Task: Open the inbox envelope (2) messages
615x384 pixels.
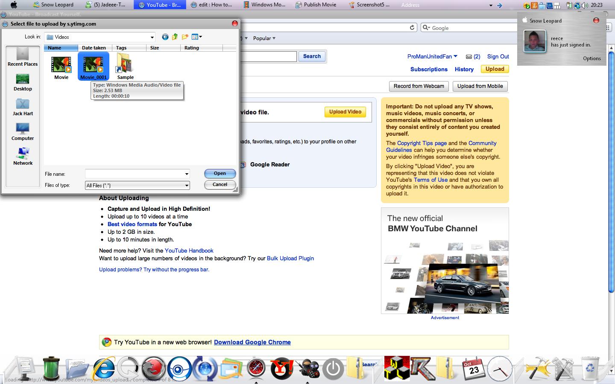Action: pos(473,56)
